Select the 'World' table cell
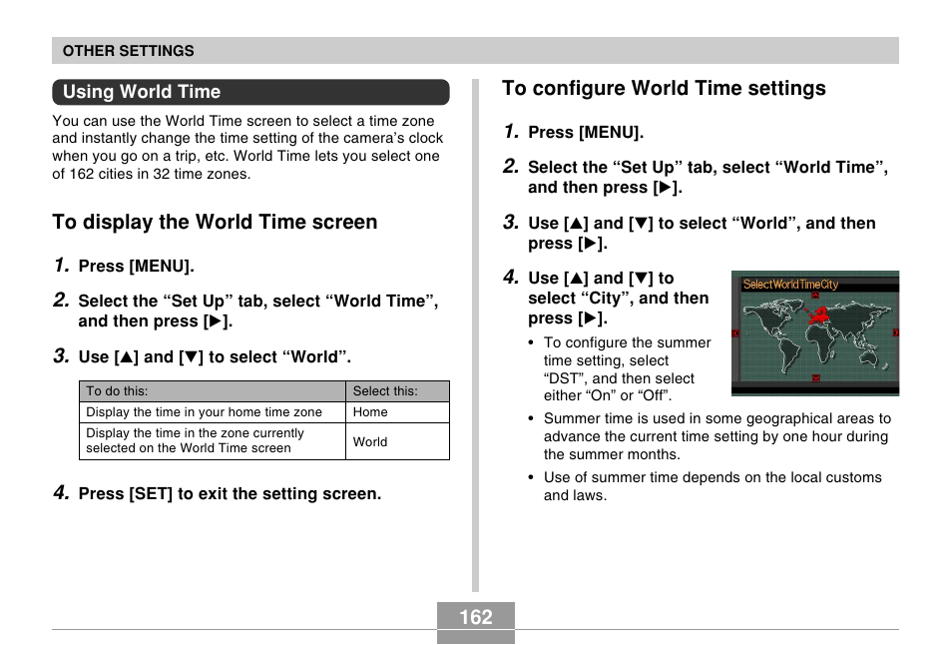The height and width of the screenshot is (645, 952). pos(398,441)
